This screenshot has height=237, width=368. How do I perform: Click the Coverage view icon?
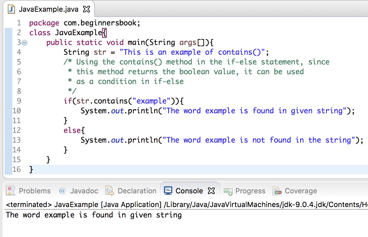(x=277, y=191)
